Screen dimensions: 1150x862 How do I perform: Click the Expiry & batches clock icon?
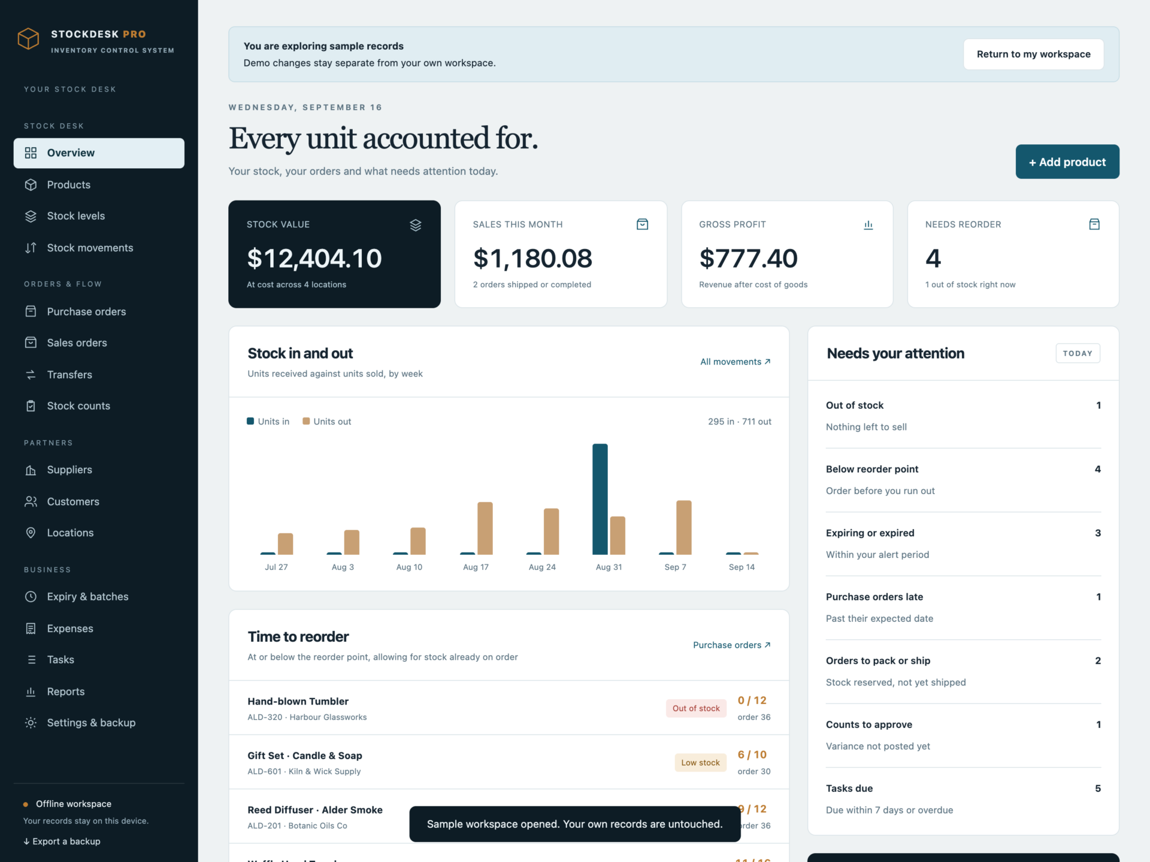click(x=31, y=597)
